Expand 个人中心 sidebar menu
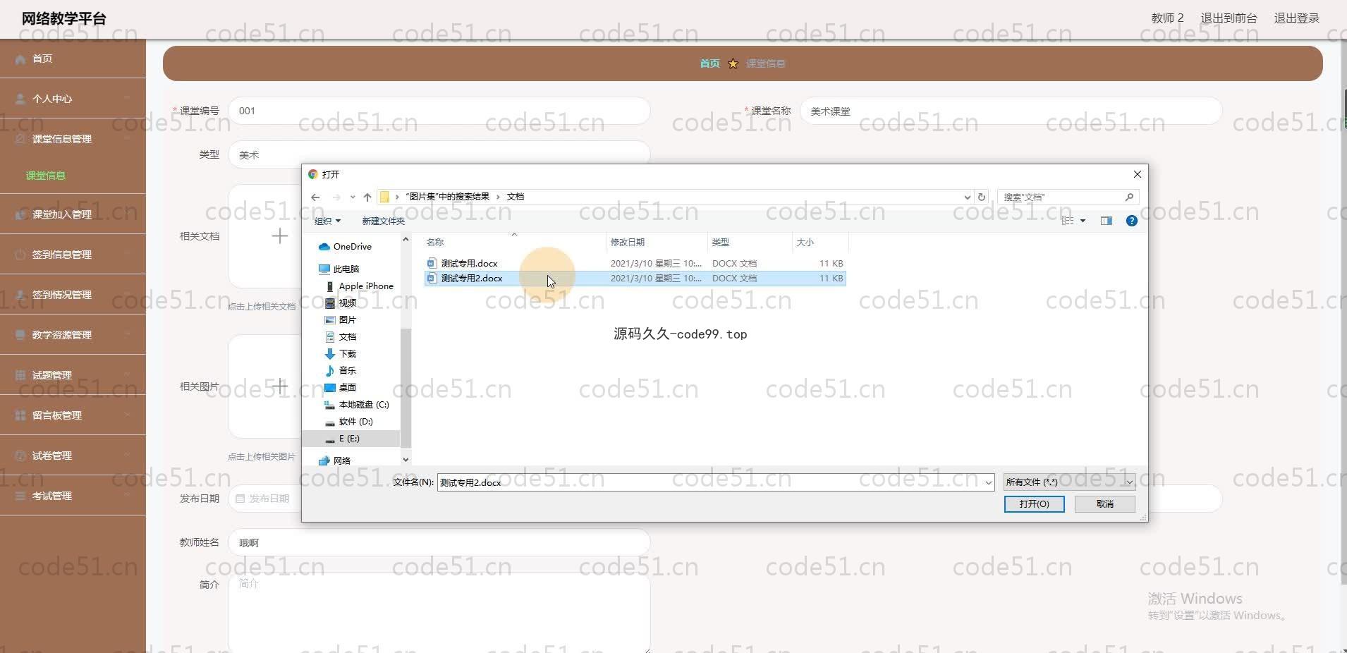Image resolution: width=1347 pixels, height=653 pixels. pos(73,99)
